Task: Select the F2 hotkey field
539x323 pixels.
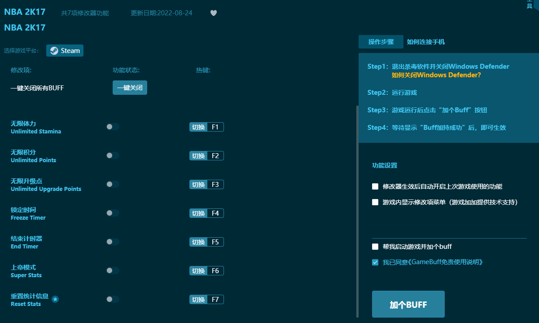Action: tap(215, 156)
